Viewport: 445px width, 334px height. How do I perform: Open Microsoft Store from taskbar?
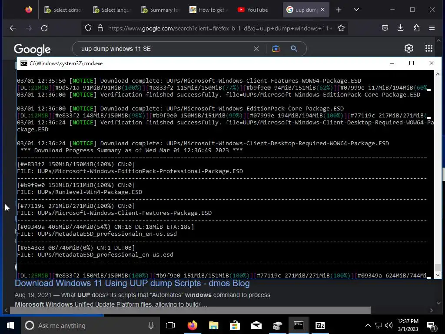[x=235, y=325]
